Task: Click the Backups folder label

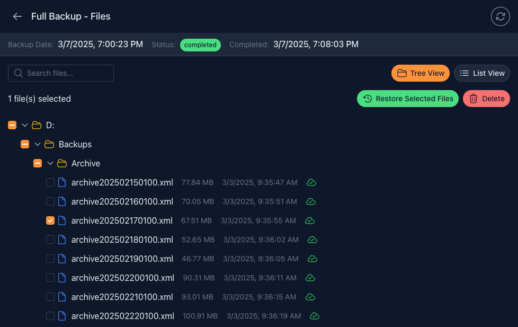Action: point(75,144)
